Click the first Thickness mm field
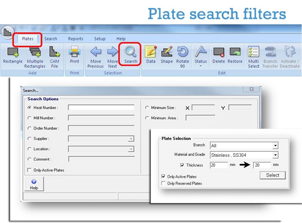This screenshot has height=223, width=302. coord(219,165)
